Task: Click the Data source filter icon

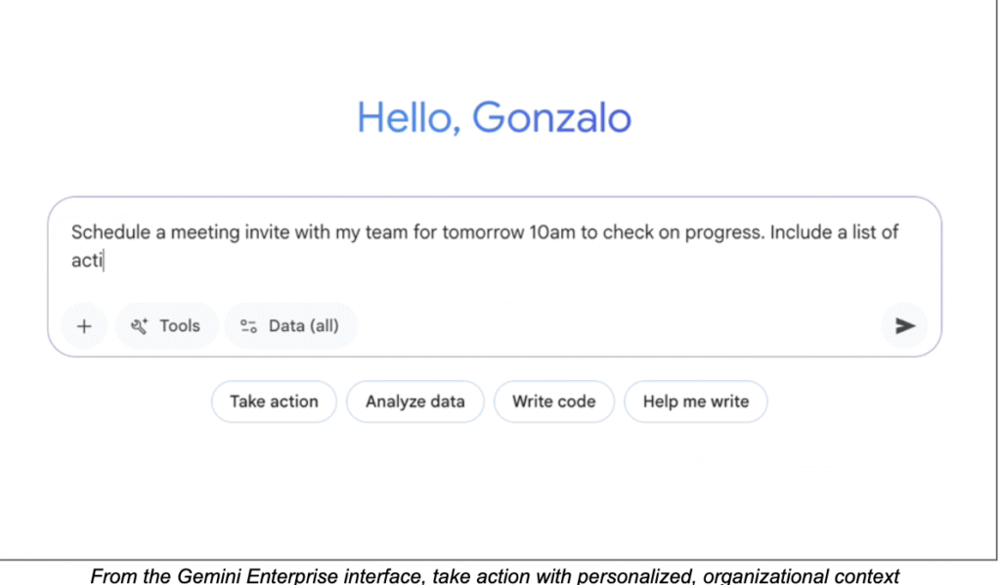Action: 248,326
